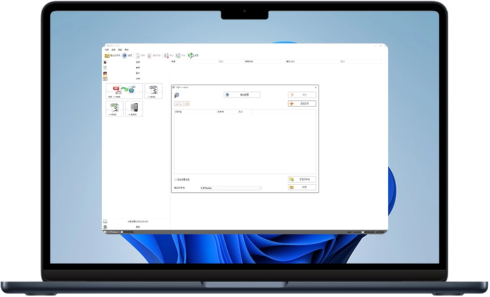The width and height of the screenshot is (490, 297).
Task: Click the Add File button with plus icon
Action: point(302,103)
